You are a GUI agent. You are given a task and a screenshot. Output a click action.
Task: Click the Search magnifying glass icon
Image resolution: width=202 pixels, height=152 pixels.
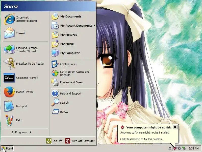tap(55, 103)
